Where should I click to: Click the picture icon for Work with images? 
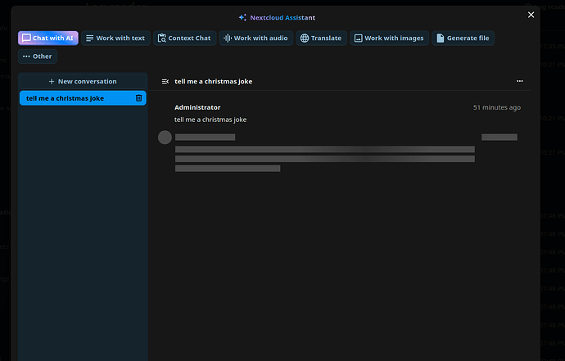358,38
